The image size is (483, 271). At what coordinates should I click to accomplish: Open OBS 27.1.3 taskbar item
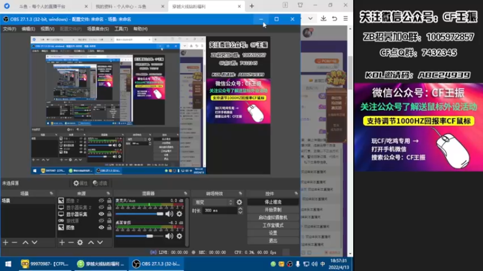click(155, 264)
